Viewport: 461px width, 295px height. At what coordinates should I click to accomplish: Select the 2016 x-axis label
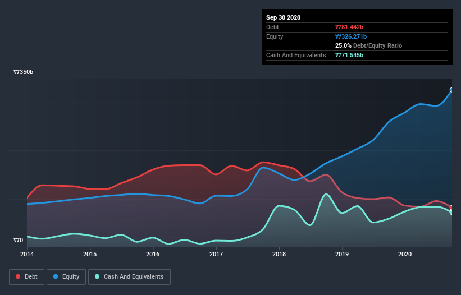153,254
